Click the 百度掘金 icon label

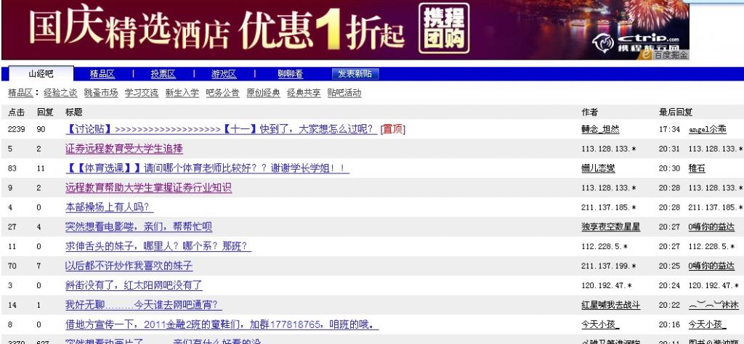670,54
